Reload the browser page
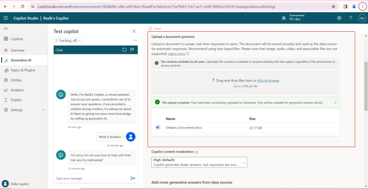 (22, 7)
